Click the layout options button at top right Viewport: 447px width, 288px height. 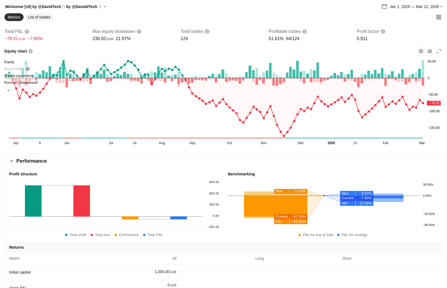439,17
